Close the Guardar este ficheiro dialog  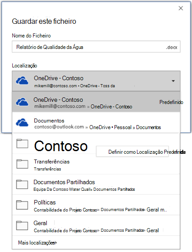pyautogui.click(x=181, y=8)
